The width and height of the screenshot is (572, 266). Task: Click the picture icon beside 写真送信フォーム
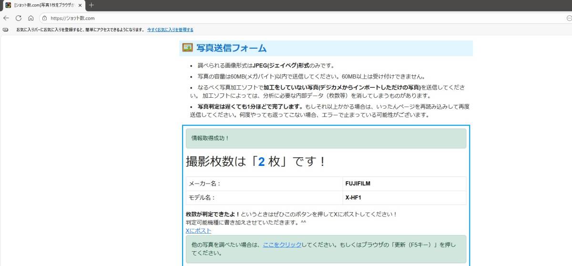(x=187, y=48)
